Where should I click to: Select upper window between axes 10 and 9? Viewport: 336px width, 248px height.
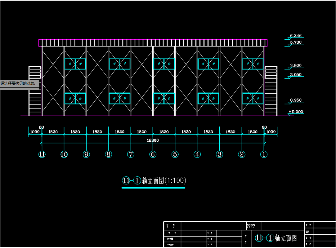pos(75,64)
